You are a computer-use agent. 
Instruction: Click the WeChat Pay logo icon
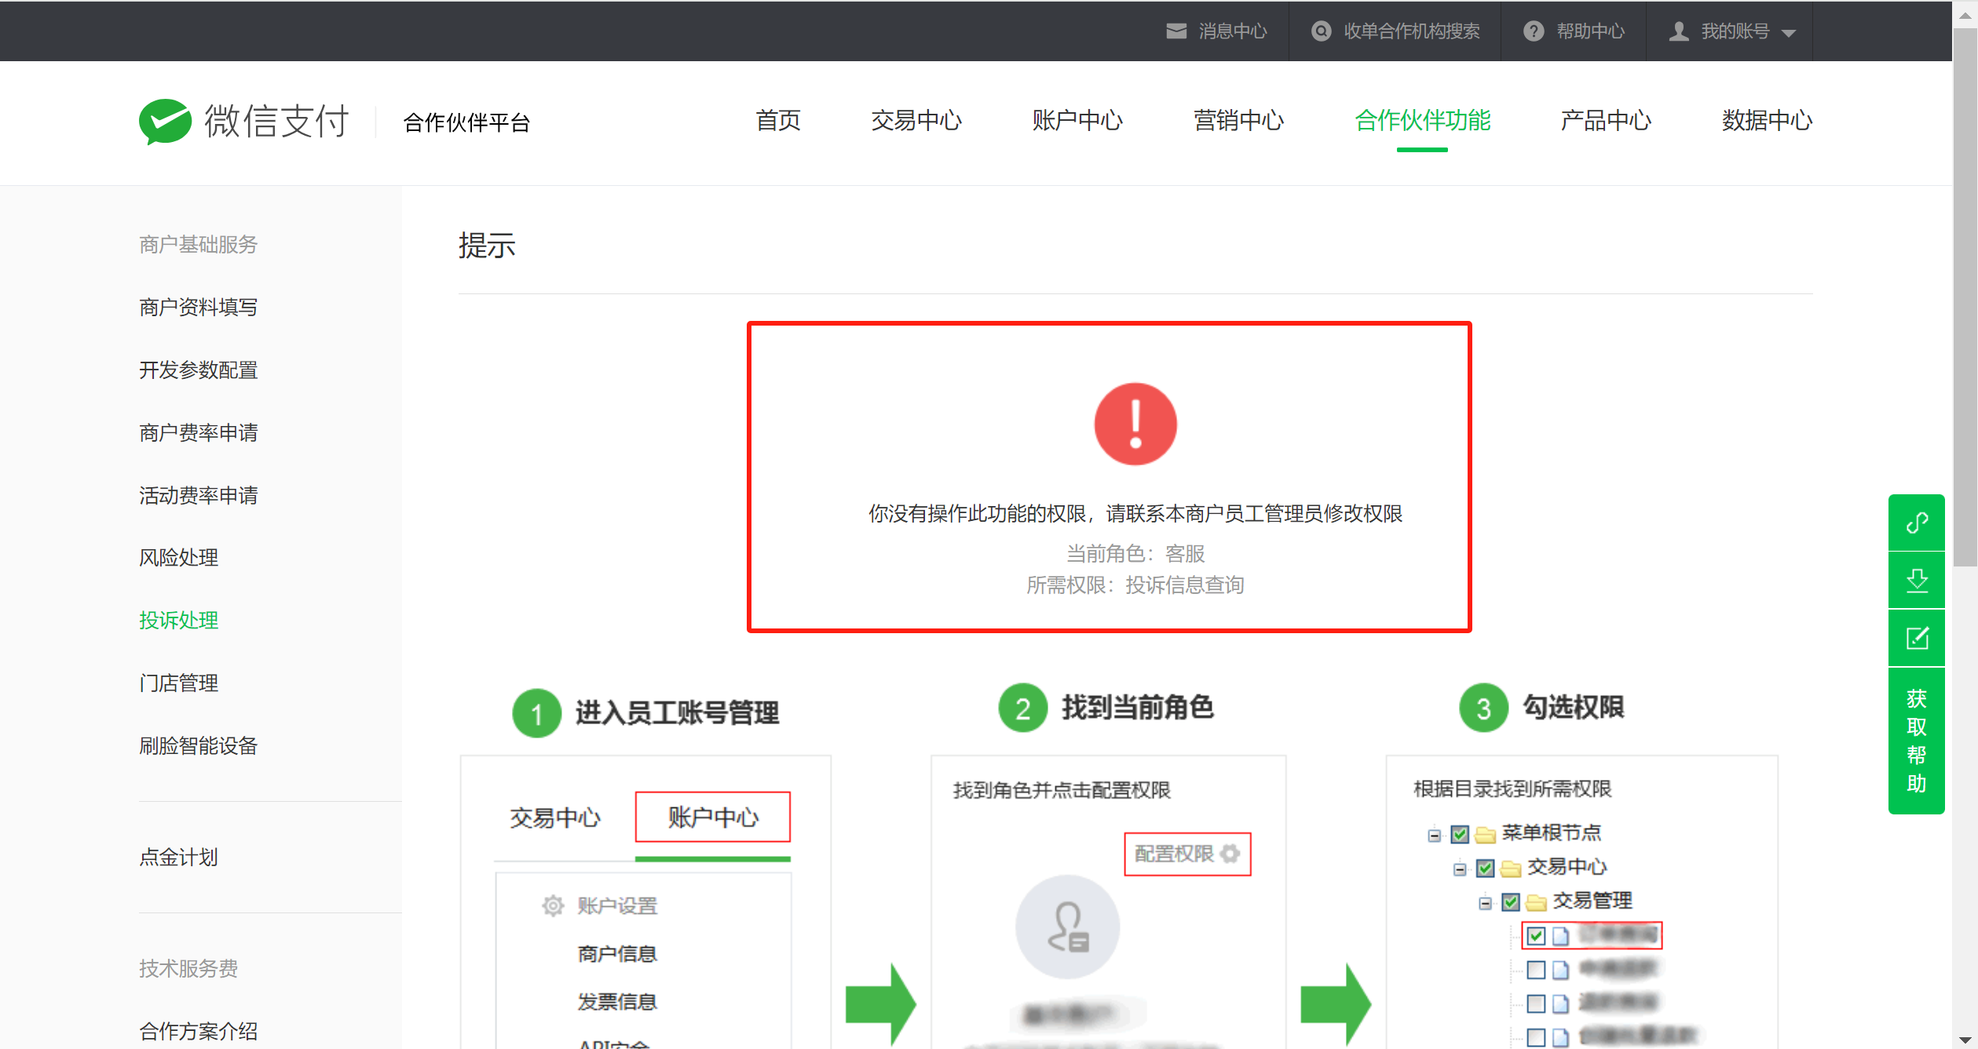165,121
